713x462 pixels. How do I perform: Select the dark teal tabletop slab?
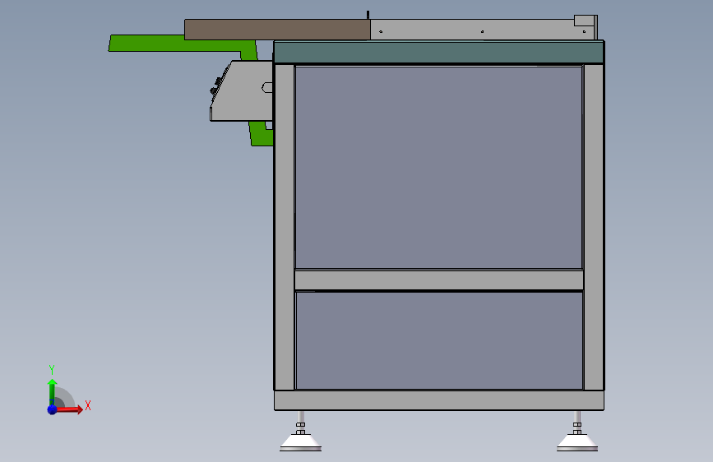(439, 53)
